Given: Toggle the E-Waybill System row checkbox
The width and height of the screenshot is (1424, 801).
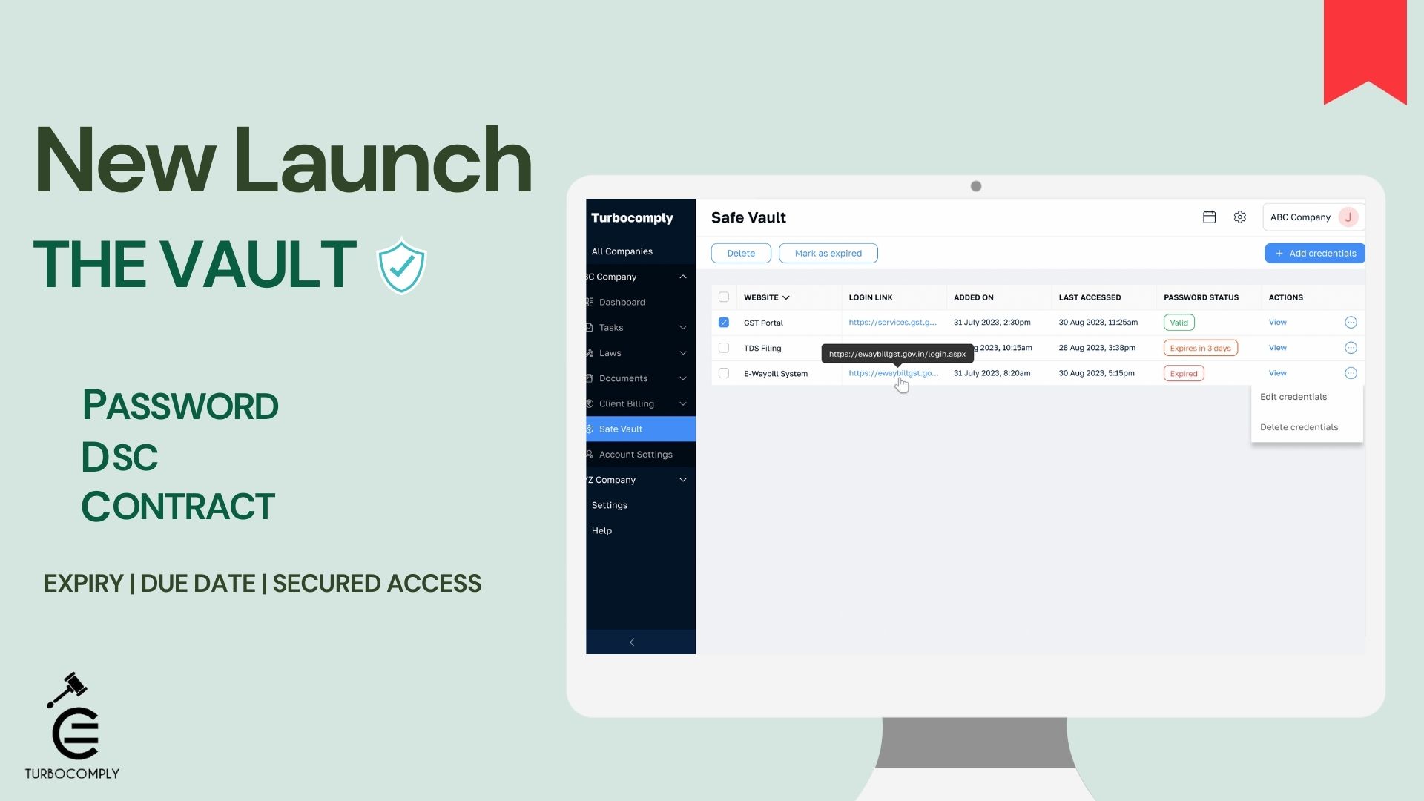Looking at the screenshot, I should click(723, 372).
